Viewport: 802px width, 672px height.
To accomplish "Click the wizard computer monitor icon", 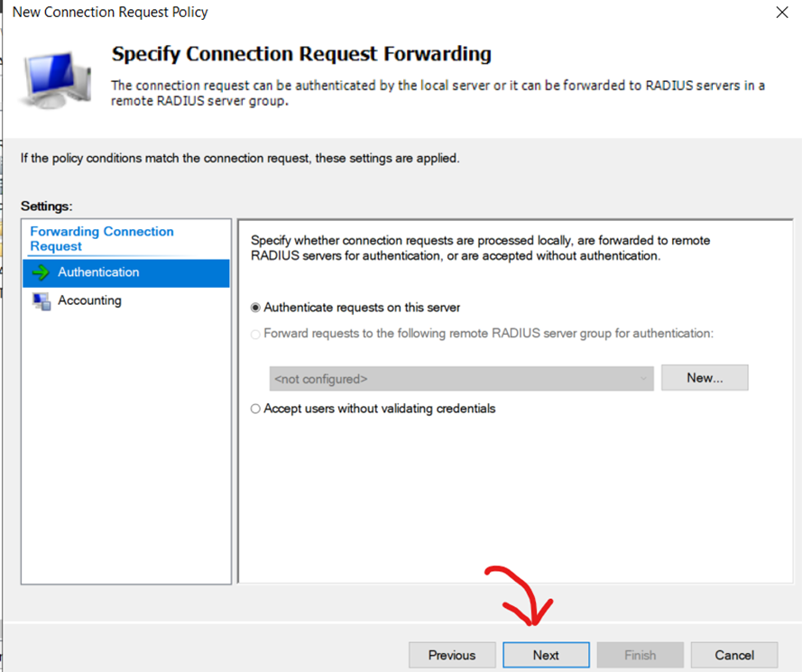I will click(55, 79).
